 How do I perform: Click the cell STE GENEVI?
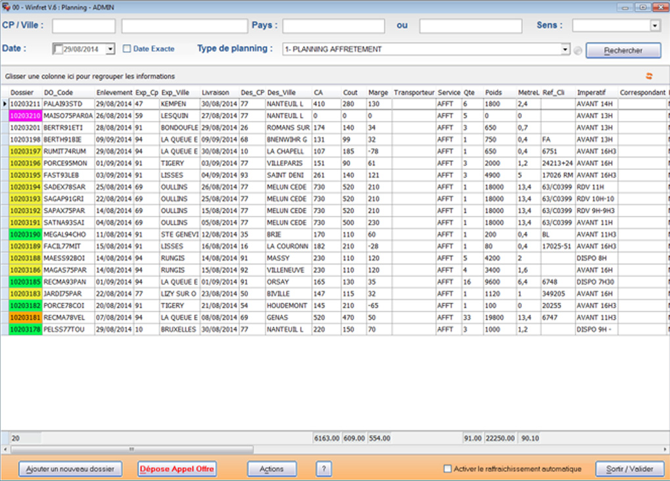point(179,235)
